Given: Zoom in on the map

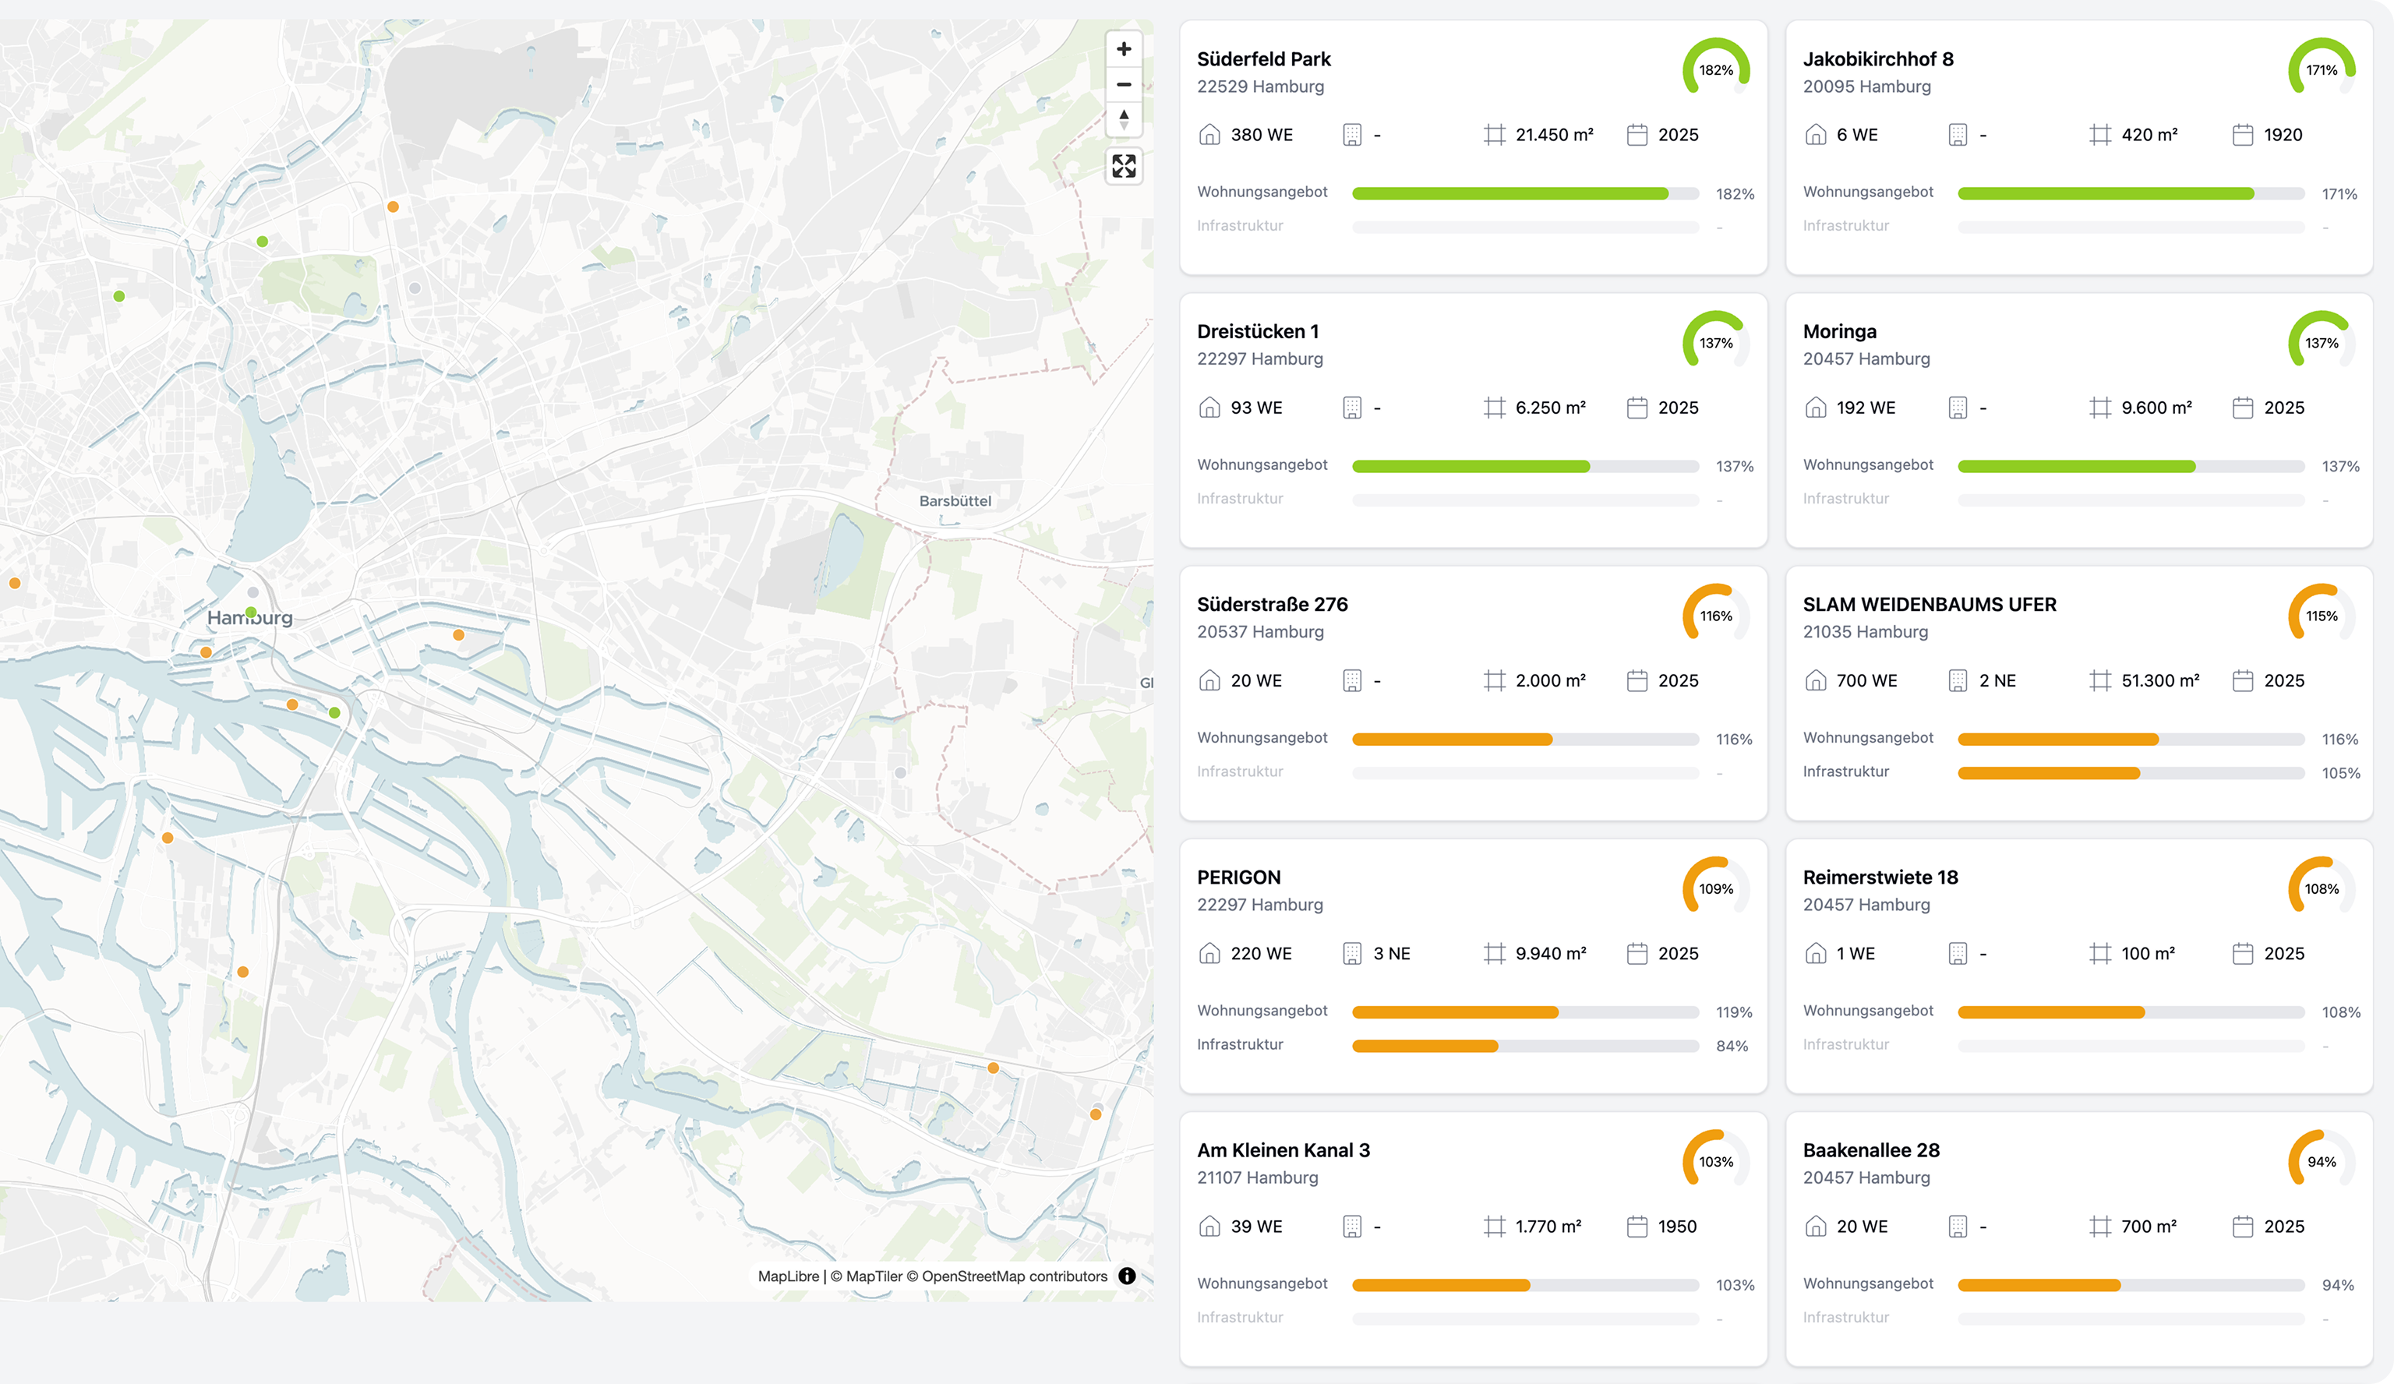Looking at the screenshot, I should coord(1124,49).
